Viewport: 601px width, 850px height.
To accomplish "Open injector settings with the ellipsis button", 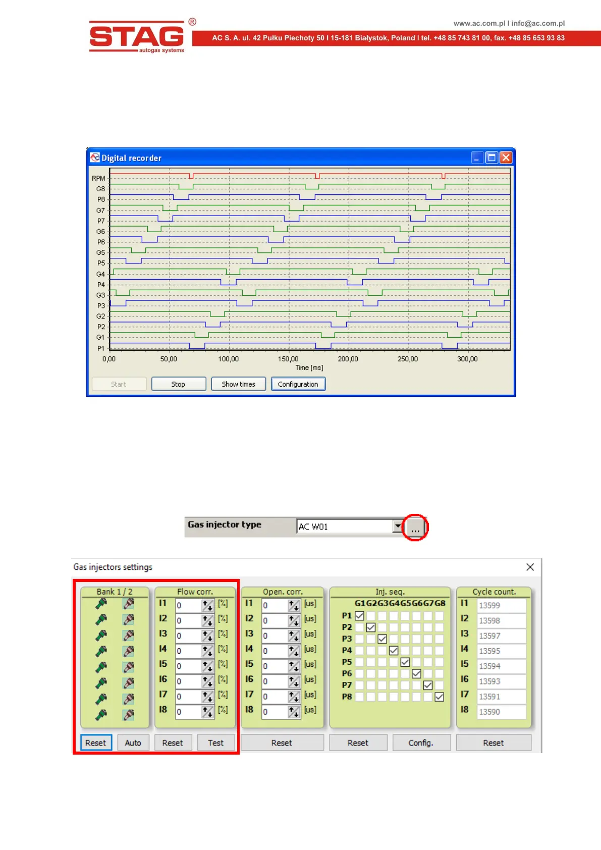I will click(x=415, y=528).
